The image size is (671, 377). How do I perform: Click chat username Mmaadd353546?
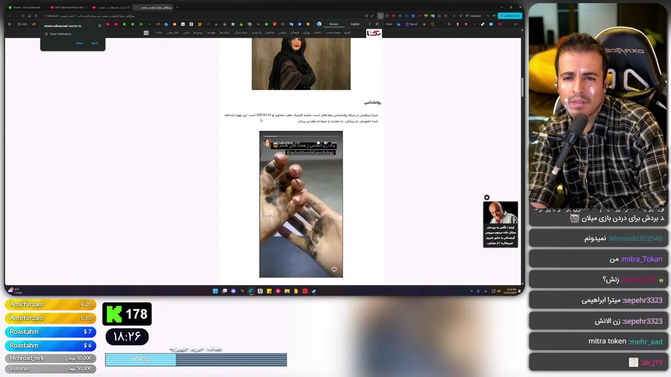tap(635, 238)
